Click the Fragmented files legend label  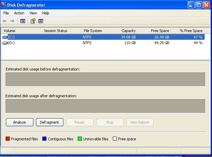pyautogui.click(x=24, y=139)
